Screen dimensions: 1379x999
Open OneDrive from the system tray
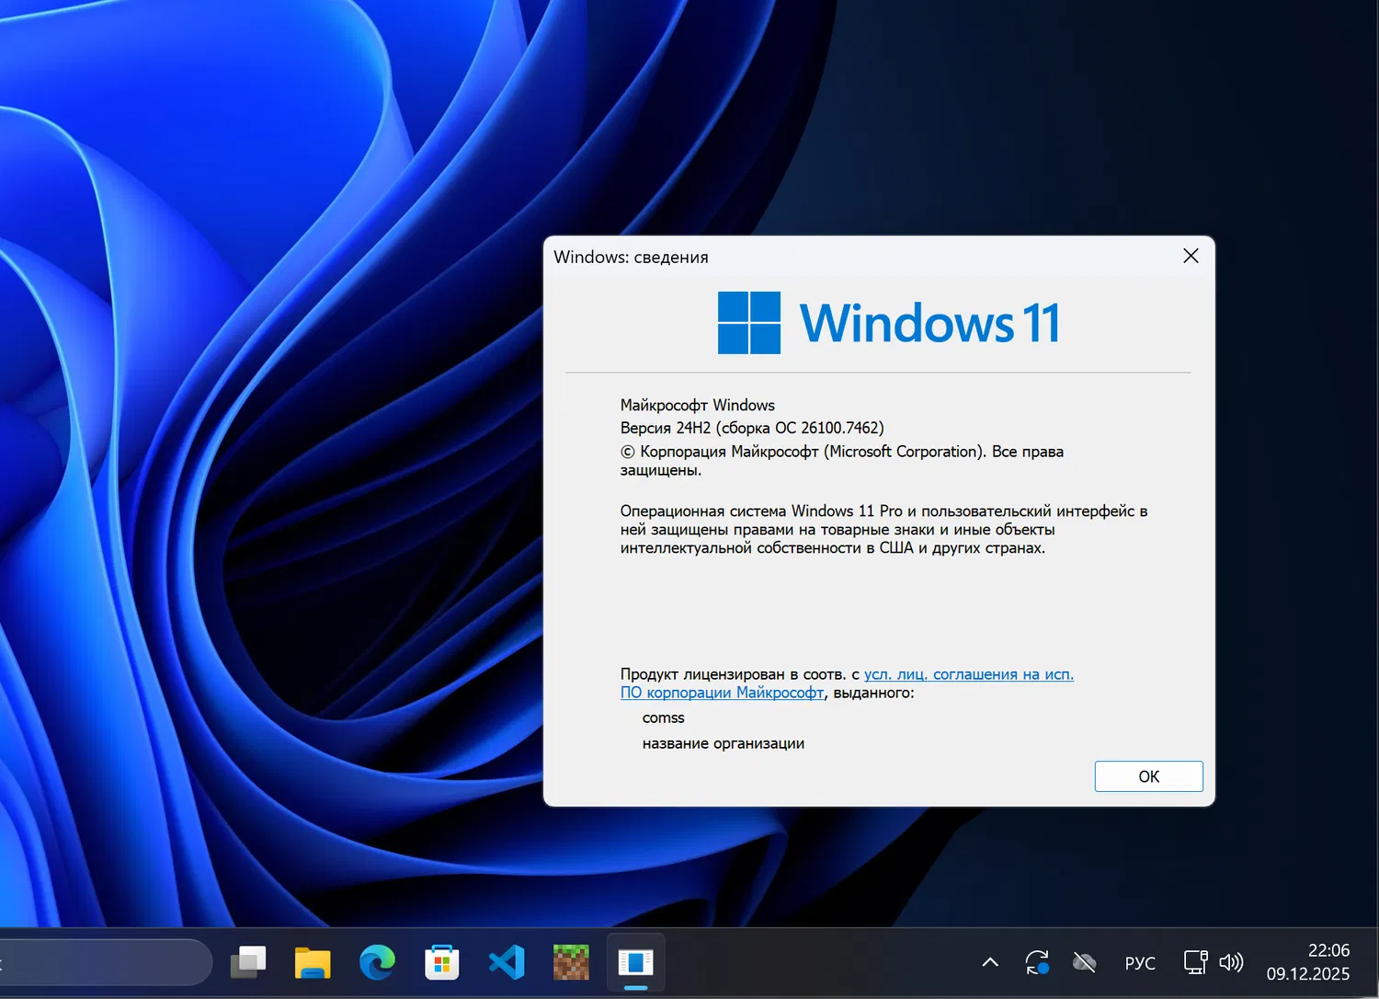(1083, 962)
